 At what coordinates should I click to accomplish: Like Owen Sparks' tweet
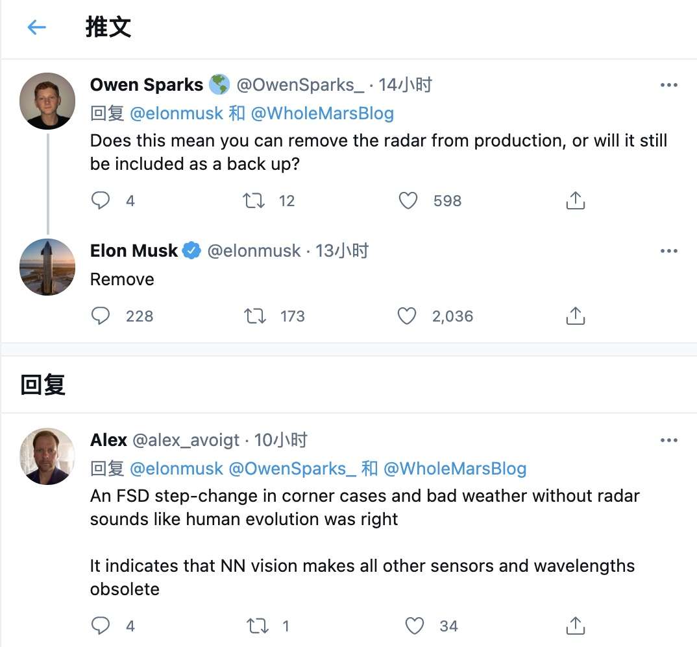(x=408, y=201)
